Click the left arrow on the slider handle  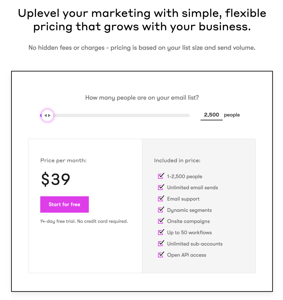(x=46, y=115)
